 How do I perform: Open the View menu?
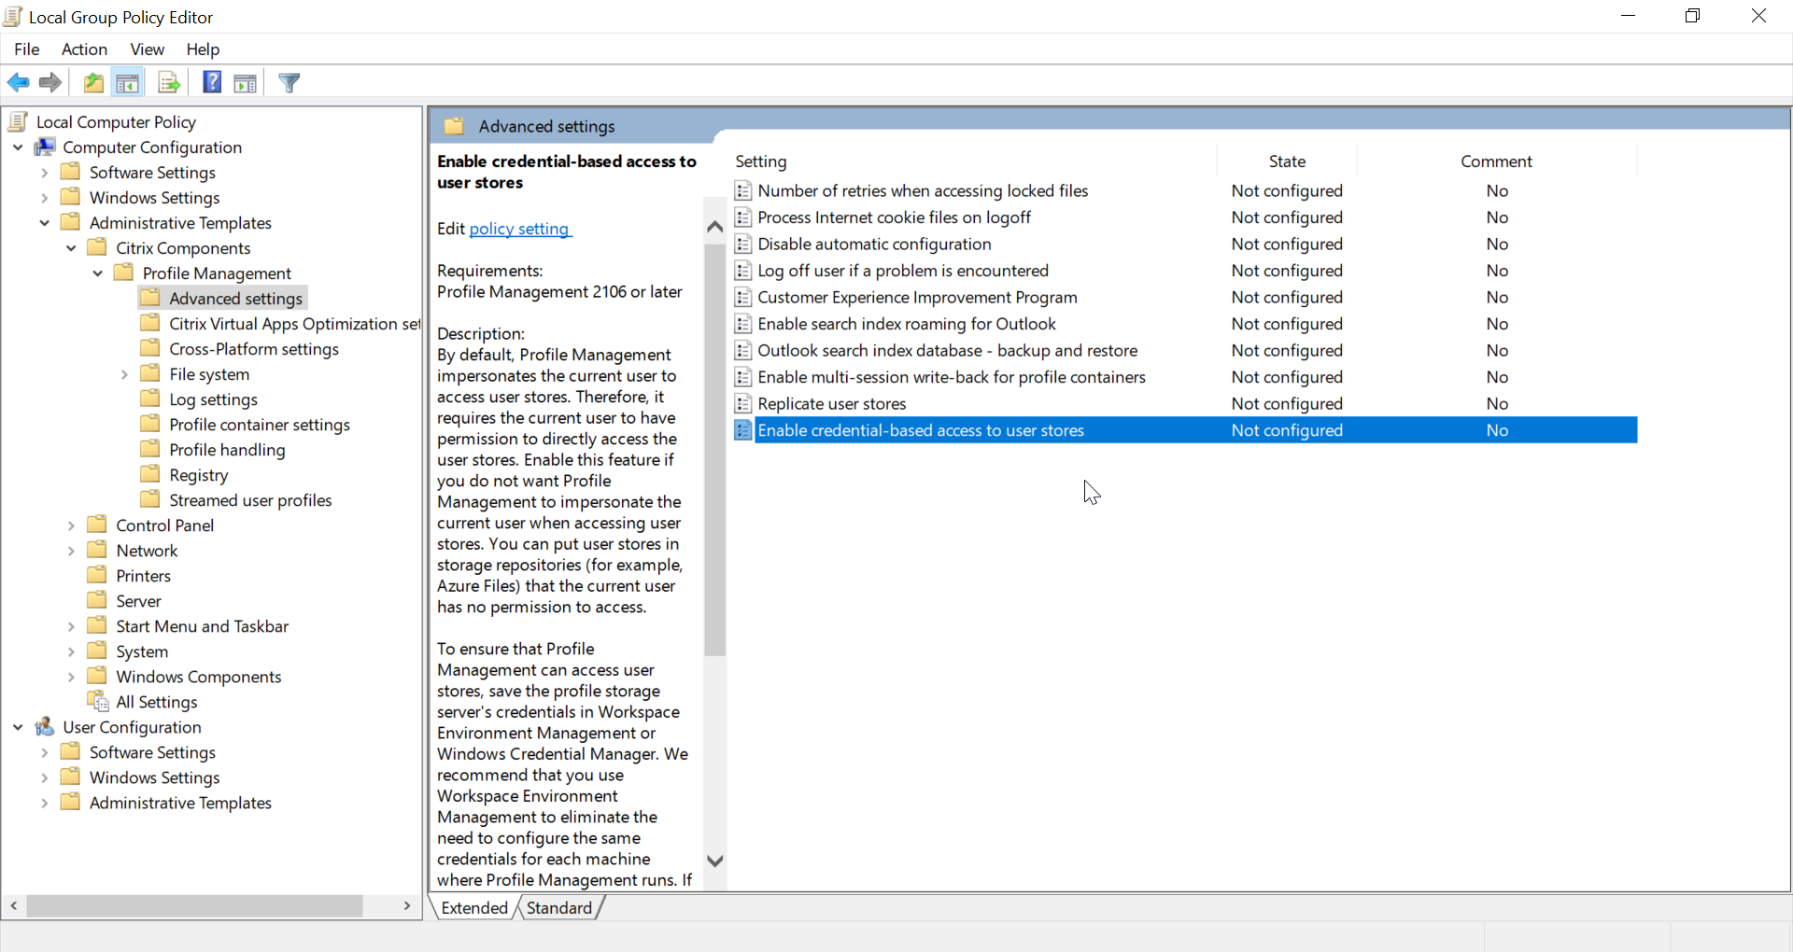147,49
